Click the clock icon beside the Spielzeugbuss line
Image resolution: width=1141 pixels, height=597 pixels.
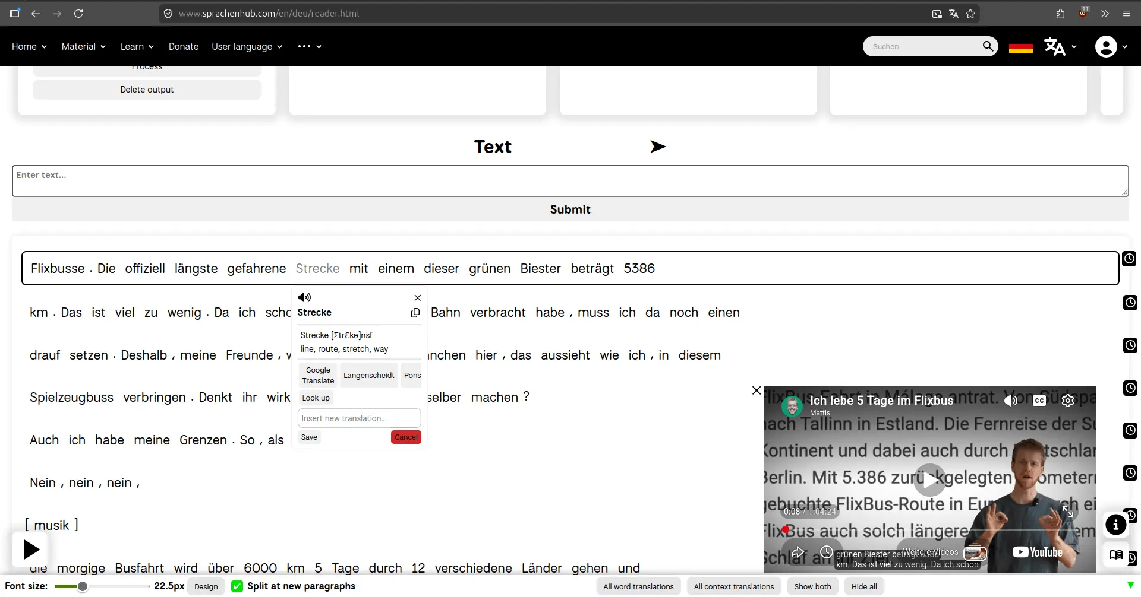tap(1130, 388)
